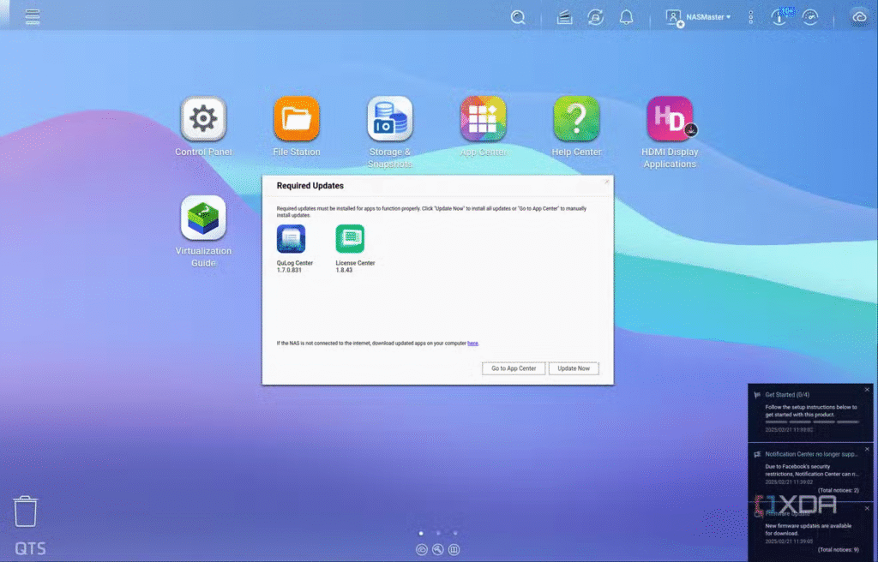Click the search magnifier icon
The height and width of the screenshot is (562, 878).
pyautogui.click(x=518, y=17)
